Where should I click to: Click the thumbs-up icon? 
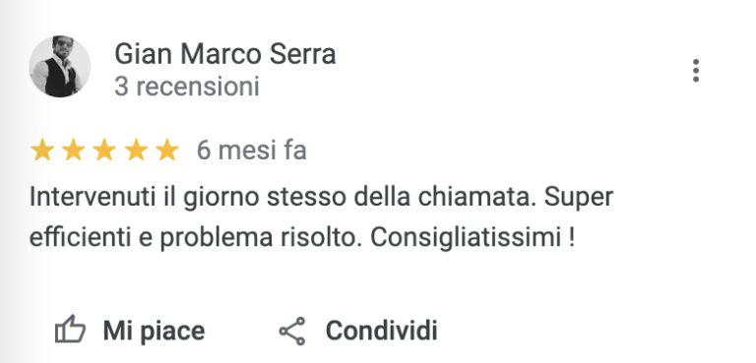[70, 330]
